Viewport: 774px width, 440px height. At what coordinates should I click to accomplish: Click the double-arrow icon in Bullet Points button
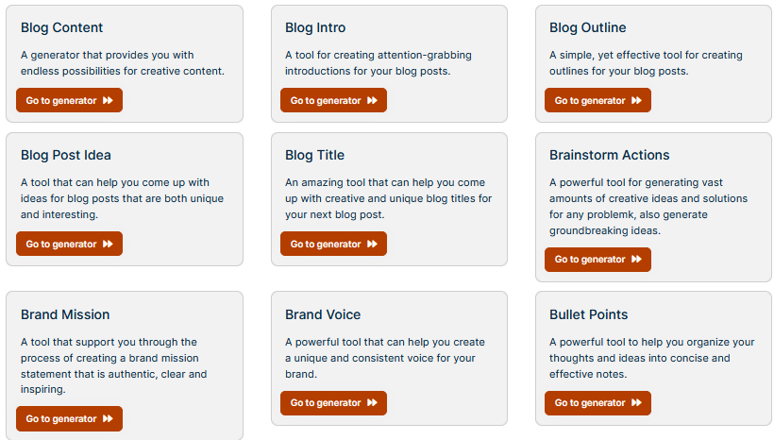pos(636,403)
